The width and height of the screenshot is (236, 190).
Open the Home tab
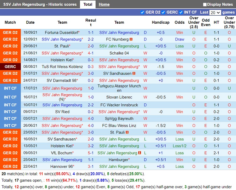pos(104,4)
